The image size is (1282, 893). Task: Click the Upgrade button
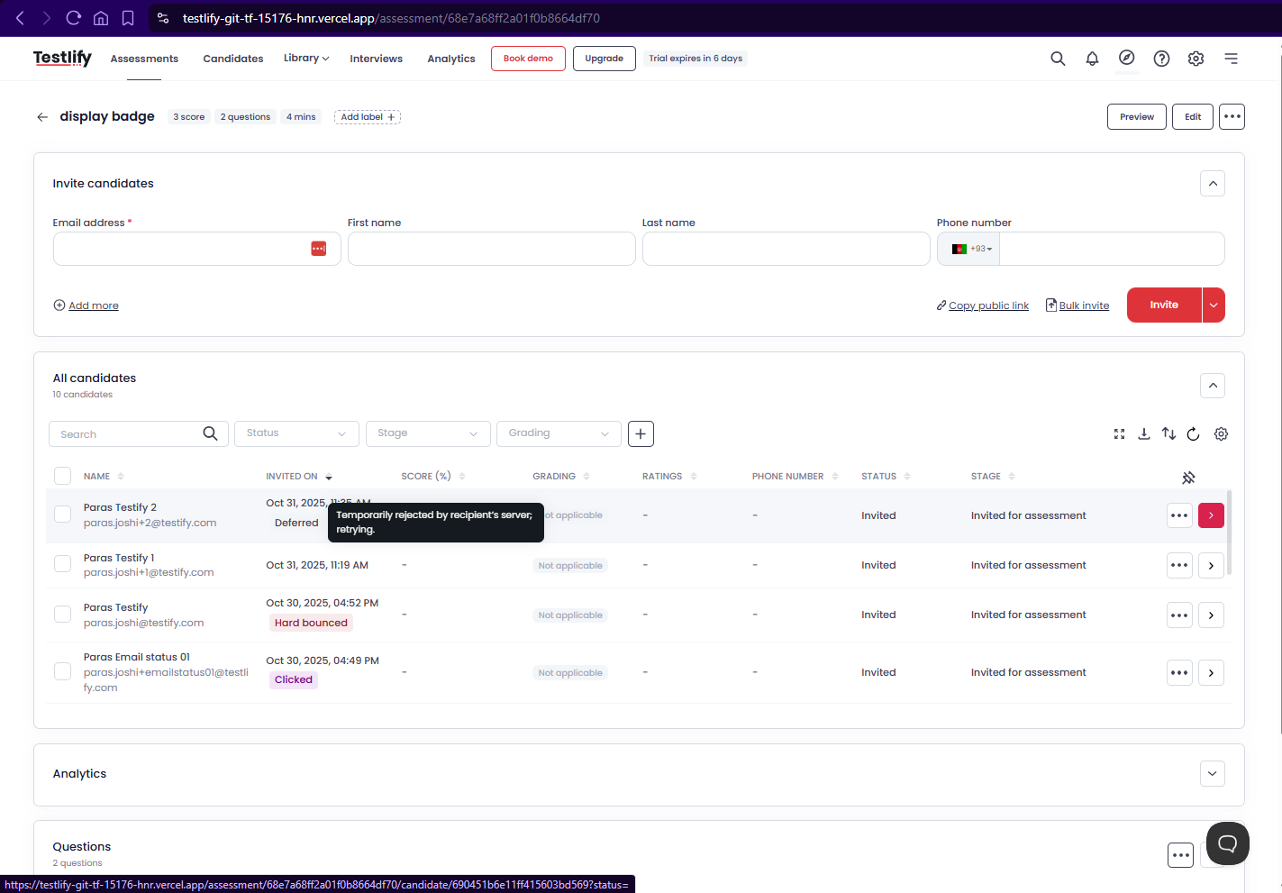(605, 59)
